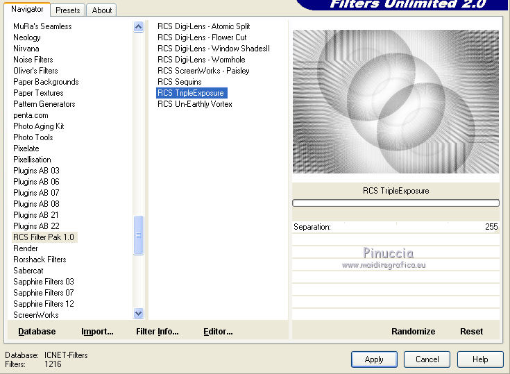Randomize the filter settings

[413, 332]
